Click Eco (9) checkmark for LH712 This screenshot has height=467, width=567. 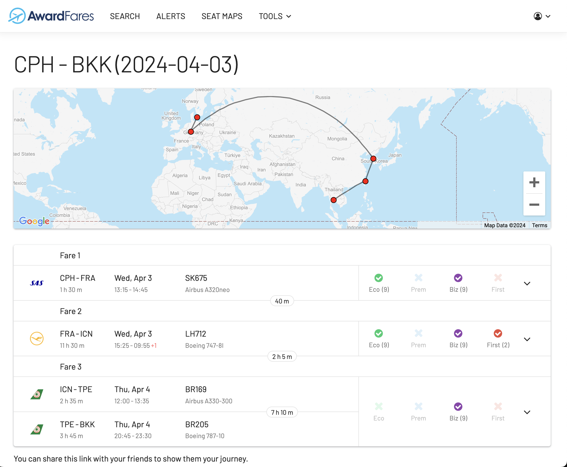click(x=379, y=333)
